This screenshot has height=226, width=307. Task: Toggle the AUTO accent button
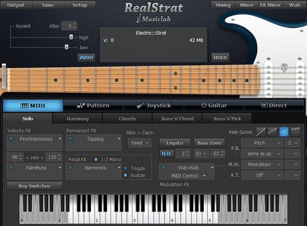[x=86, y=58]
